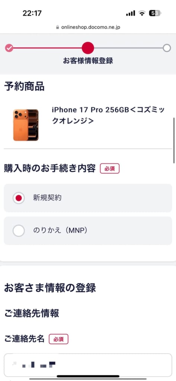176x381 pixels.
Task: Select the 新規契約 radio button
Action: 19,198
